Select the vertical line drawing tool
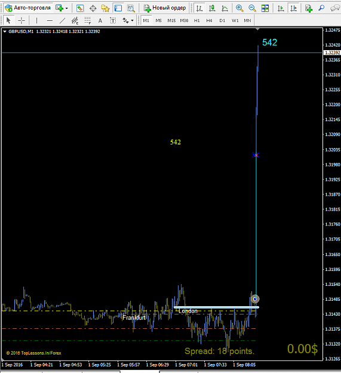The image size is (341, 373). point(36,21)
